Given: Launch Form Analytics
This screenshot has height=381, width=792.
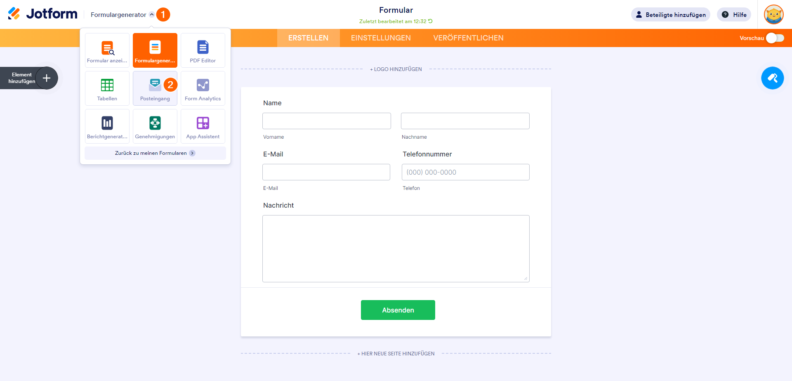Looking at the screenshot, I should click(203, 88).
